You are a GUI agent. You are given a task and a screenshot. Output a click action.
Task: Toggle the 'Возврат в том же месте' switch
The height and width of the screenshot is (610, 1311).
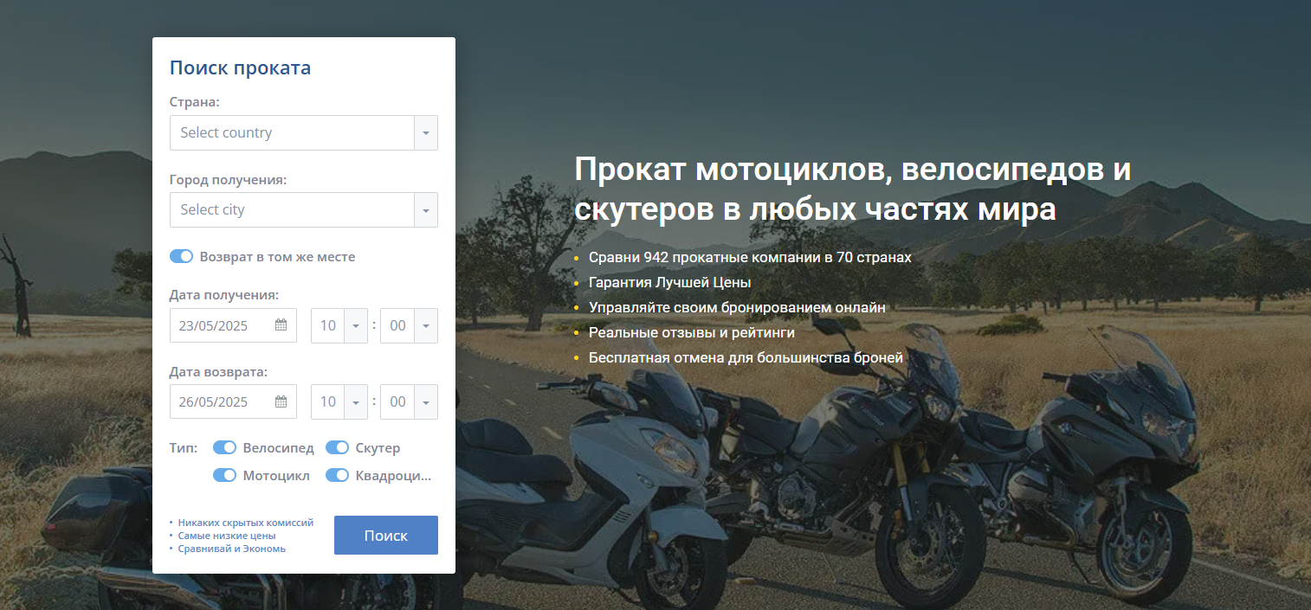point(181,257)
